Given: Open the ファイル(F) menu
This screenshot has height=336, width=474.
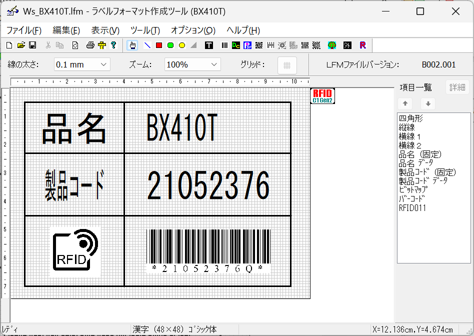Looking at the screenshot, I should tap(24, 30).
